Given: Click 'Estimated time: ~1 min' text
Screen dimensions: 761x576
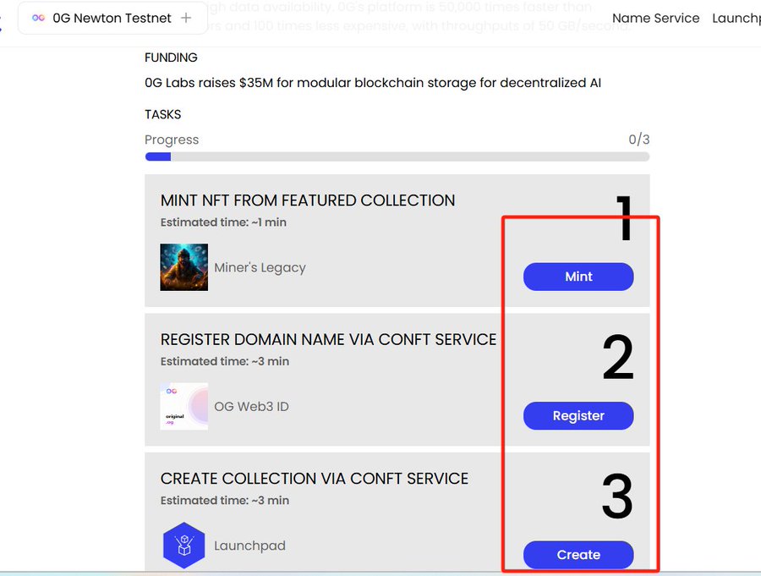Looking at the screenshot, I should 223,222.
